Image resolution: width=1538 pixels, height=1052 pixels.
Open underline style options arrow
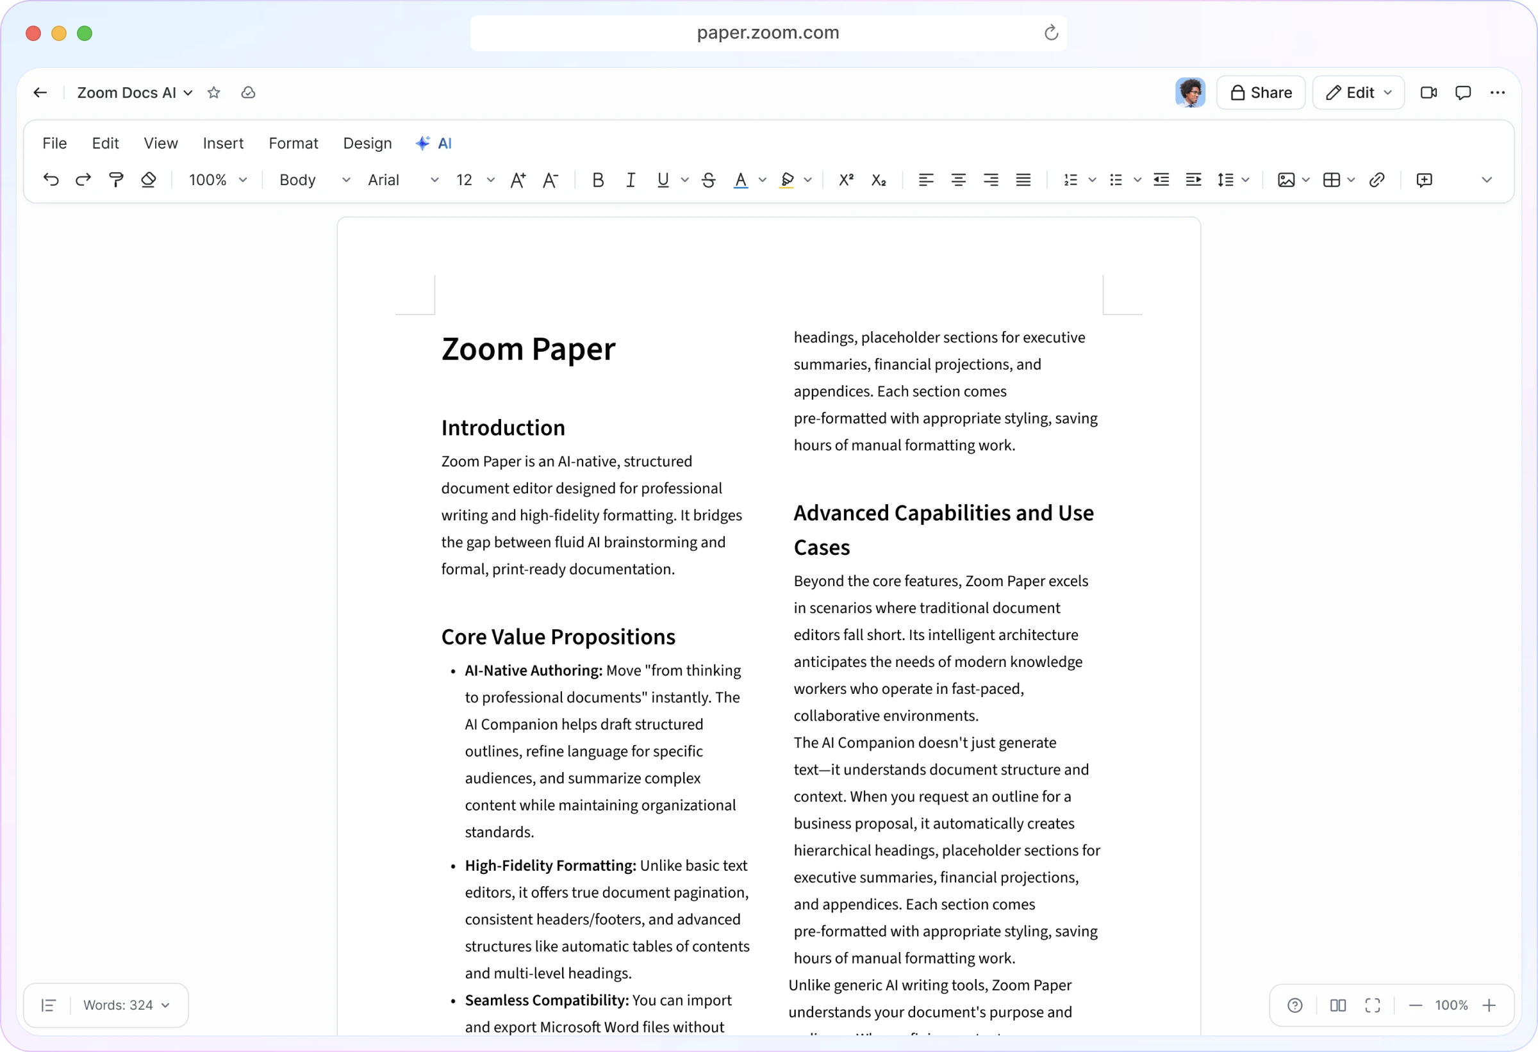[685, 180]
